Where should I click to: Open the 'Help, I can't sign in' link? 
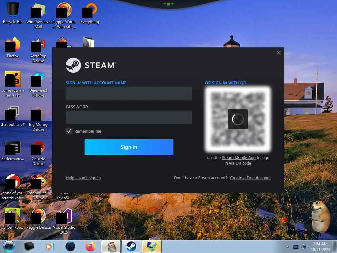(x=83, y=178)
